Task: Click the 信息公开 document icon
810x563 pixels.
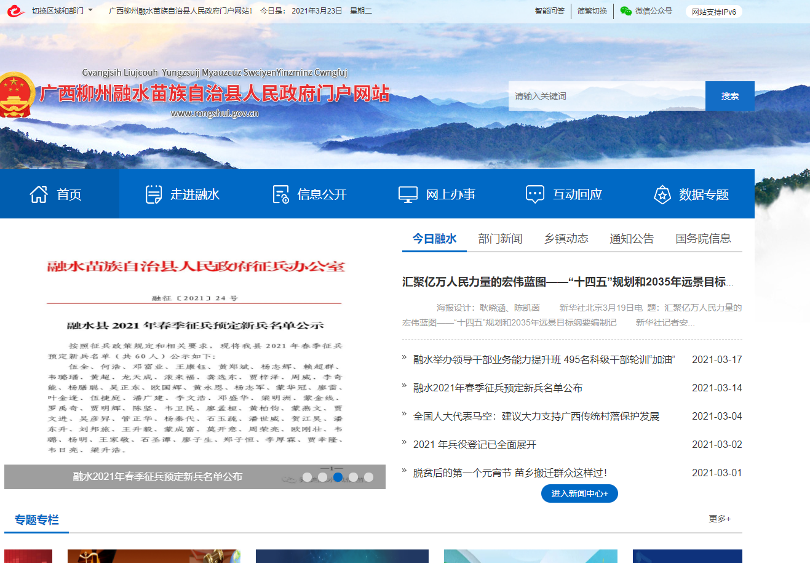Action: coord(280,194)
